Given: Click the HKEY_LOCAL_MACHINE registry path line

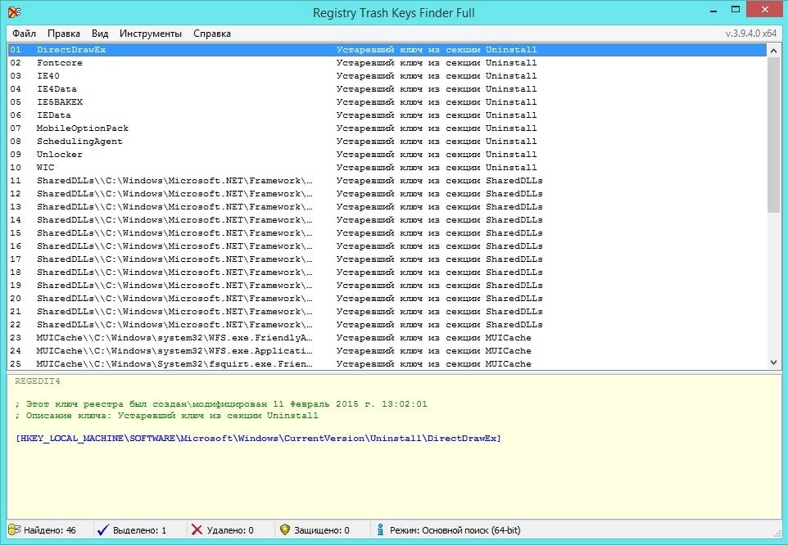Looking at the screenshot, I should pos(258,439).
